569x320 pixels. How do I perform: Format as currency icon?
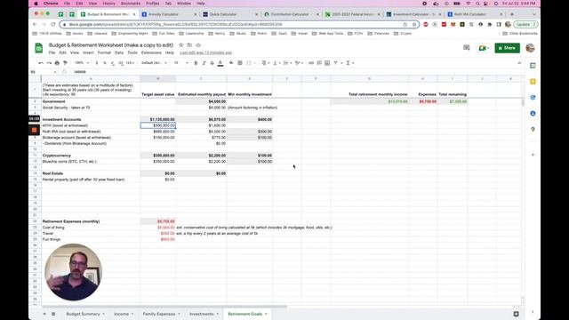[97, 63]
